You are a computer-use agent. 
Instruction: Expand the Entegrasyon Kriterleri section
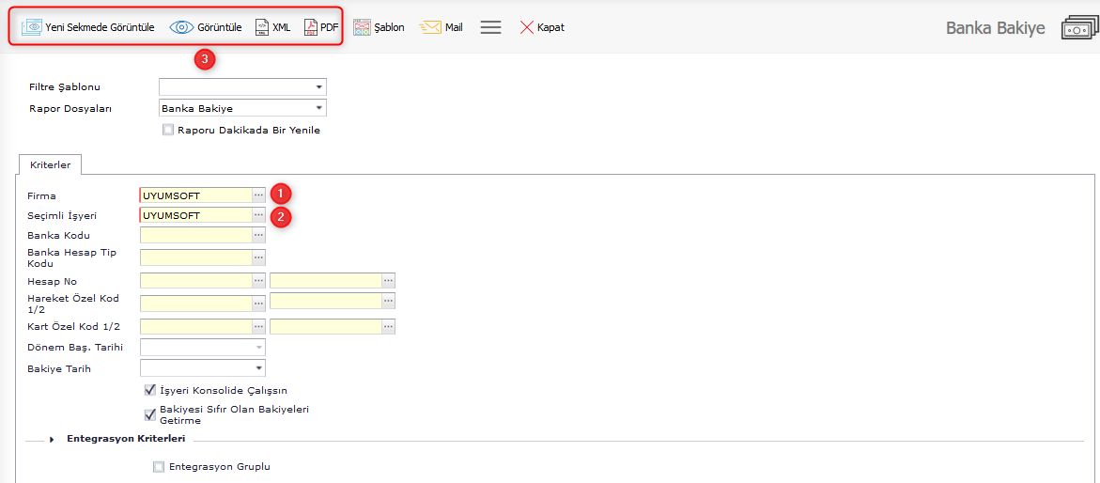coord(52,439)
